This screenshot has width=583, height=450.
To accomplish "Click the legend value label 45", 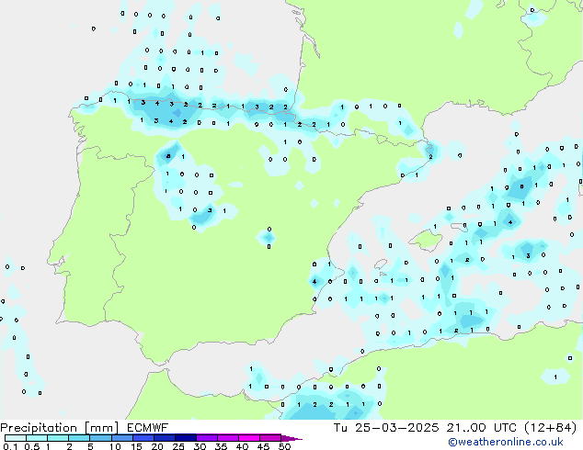I will pos(263,446).
